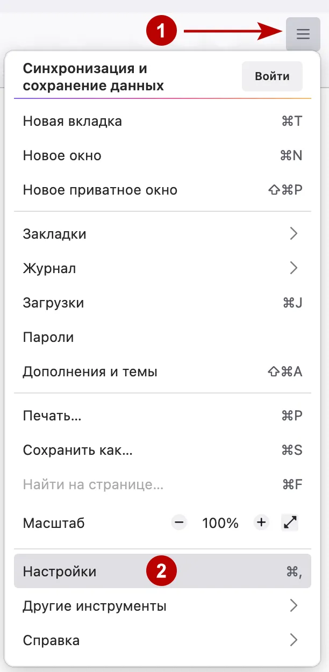Screen dimensions: 329x672
Task: Choose Настройки in the menu
Action: pos(59,571)
